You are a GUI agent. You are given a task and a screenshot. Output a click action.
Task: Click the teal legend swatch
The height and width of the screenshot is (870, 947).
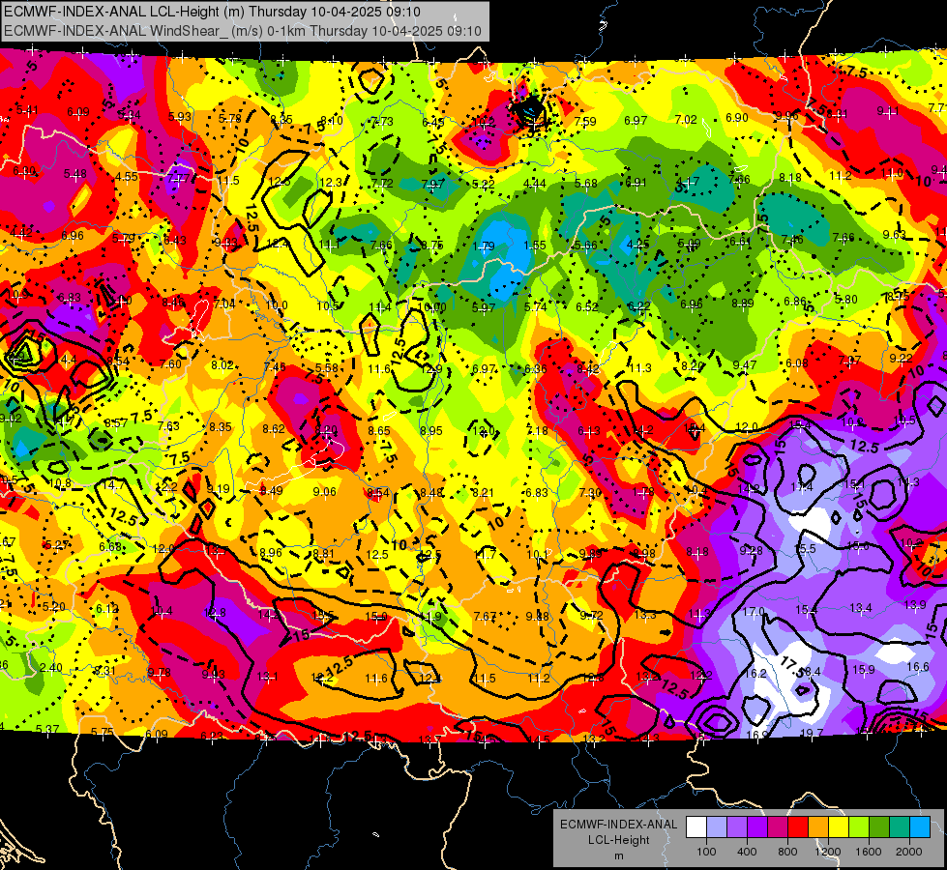(900, 827)
